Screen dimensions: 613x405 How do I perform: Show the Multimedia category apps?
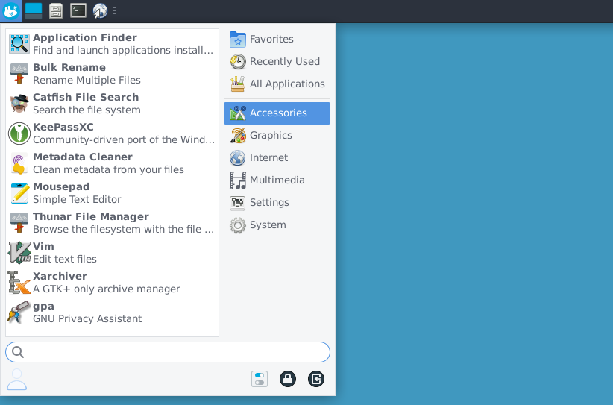(277, 180)
